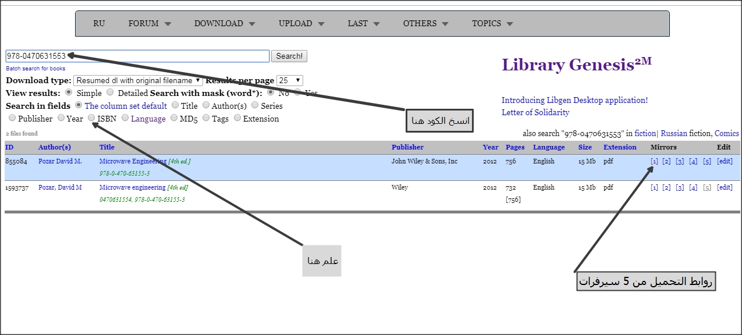Search in Russian fiction link
The width and height of the screenshot is (742, 335).
pyautogui.click(x=674, y=133)
